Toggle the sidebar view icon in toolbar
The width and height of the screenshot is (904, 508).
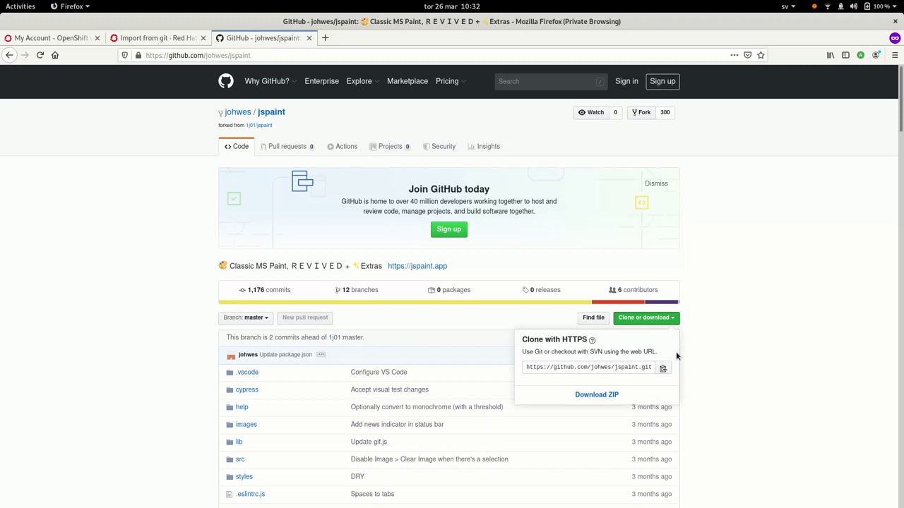(x=845, y=55)
